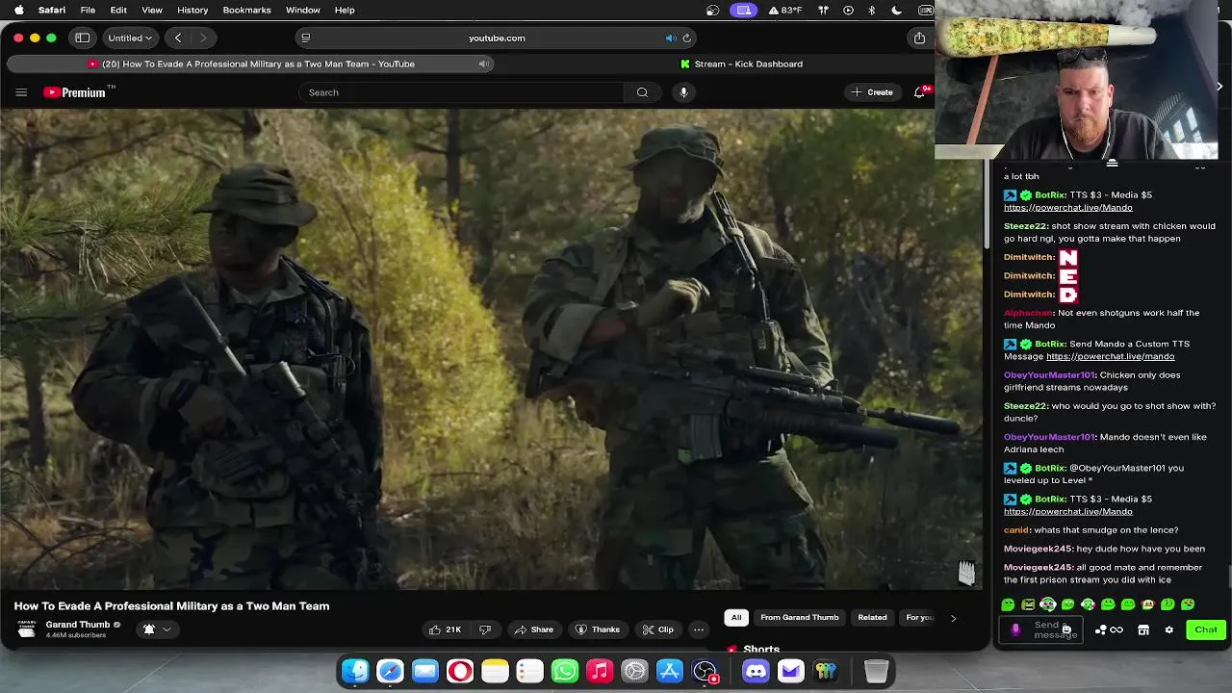Expand the stream sidebar chevron at right

1219,87
